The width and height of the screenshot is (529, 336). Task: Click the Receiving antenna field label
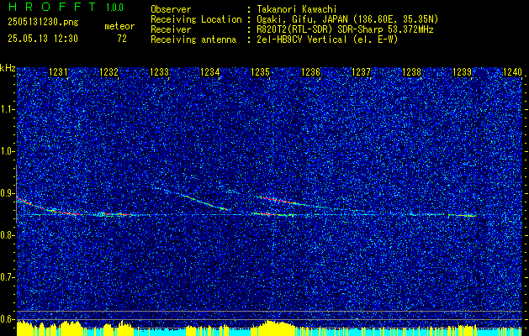[x=193, y=39]
